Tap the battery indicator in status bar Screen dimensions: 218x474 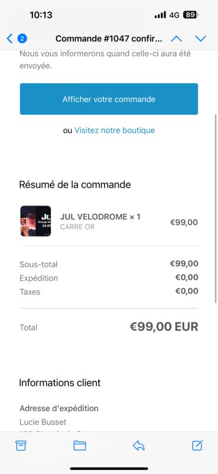[x=191, y=15]
